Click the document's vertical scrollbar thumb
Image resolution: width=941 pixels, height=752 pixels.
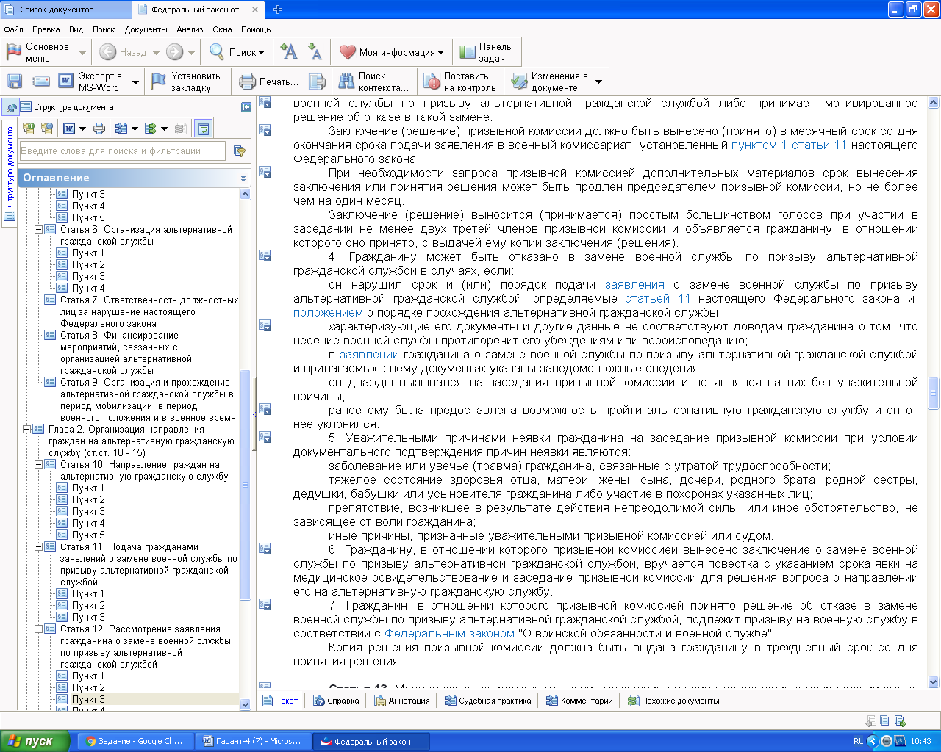tap(934, 392)
